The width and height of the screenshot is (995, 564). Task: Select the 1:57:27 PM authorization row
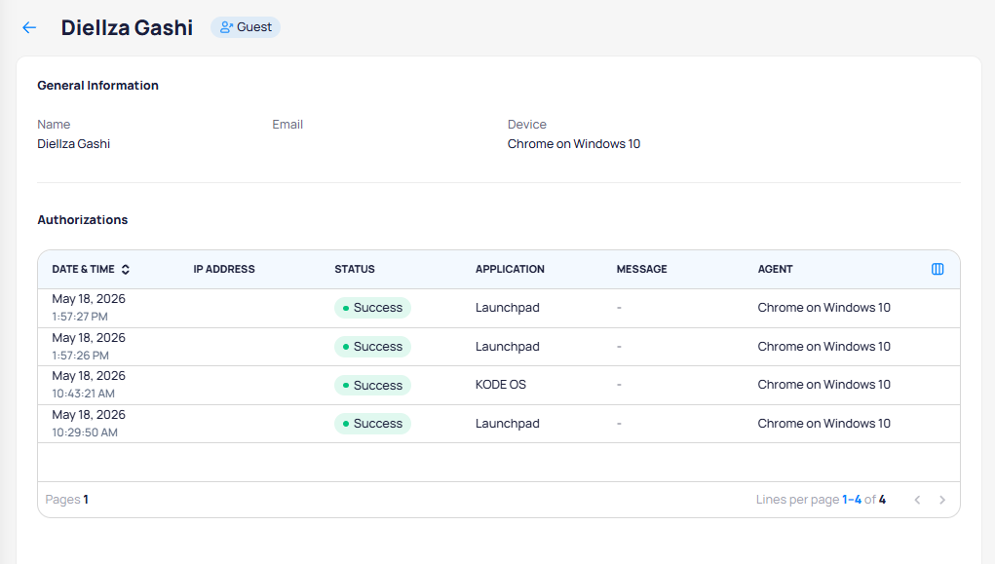click(499, 308)
